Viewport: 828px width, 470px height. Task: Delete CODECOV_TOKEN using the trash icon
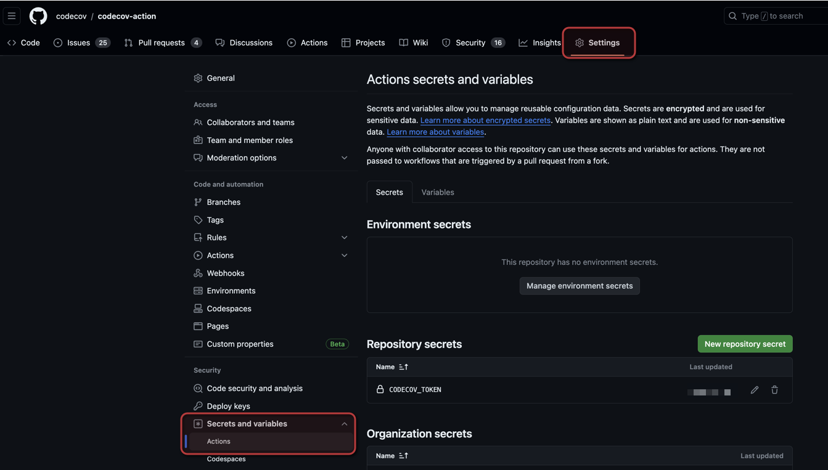coord(775,390)
